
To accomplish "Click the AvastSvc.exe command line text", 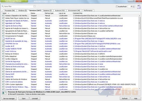I will 92,51.
